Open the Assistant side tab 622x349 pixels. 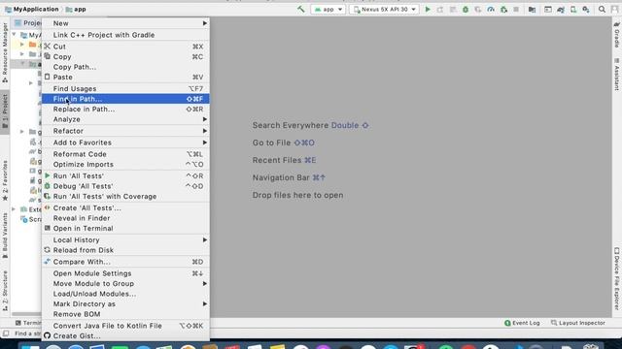[617, 75]
